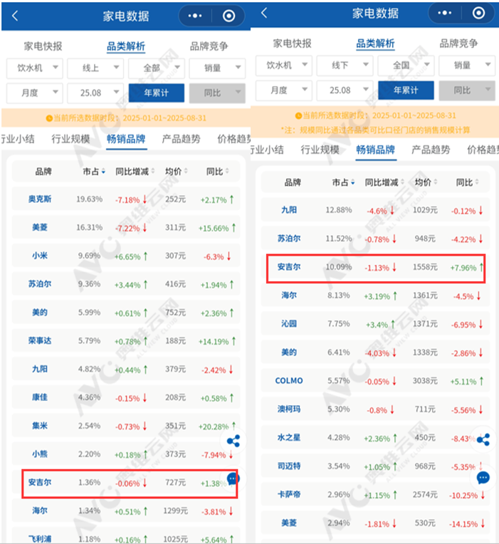Go back using left screen's back arrow
This screenshot has width=499, height=544.
16,16
